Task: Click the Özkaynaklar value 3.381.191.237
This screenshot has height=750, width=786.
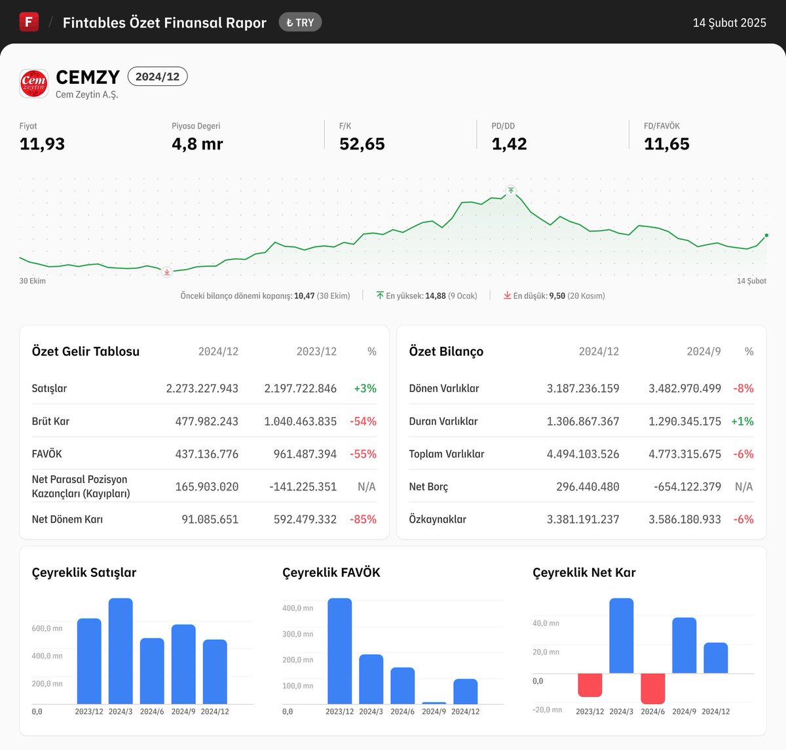Action: 583,519
